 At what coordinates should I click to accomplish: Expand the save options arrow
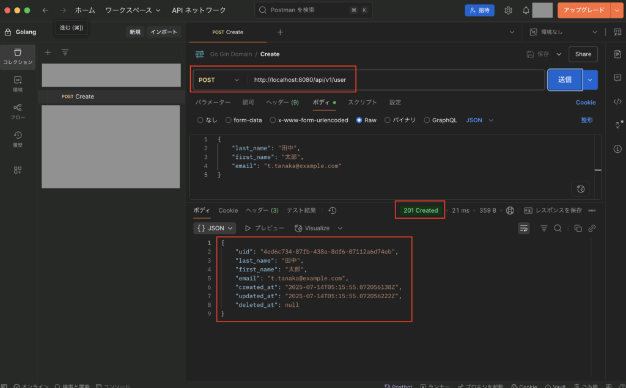coord(559,54)
